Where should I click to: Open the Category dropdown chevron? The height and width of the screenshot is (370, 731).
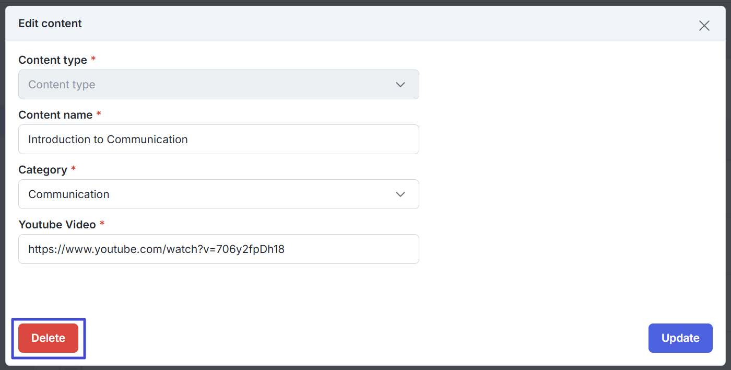pyautogui.click(x=400, y=194)
